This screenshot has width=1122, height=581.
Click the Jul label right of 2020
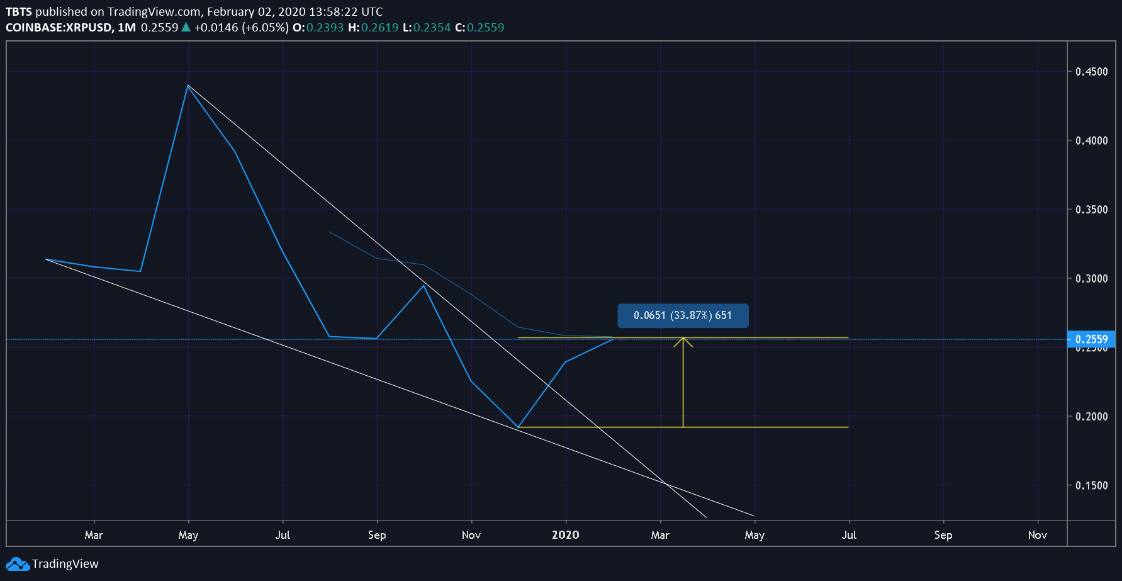pyautogui.click(x=849, y=534)
